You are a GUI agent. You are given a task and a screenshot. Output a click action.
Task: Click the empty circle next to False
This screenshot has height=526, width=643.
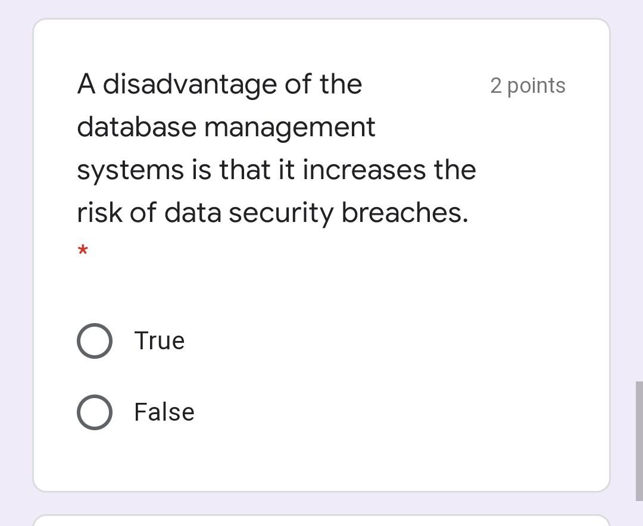click(94, 411)
